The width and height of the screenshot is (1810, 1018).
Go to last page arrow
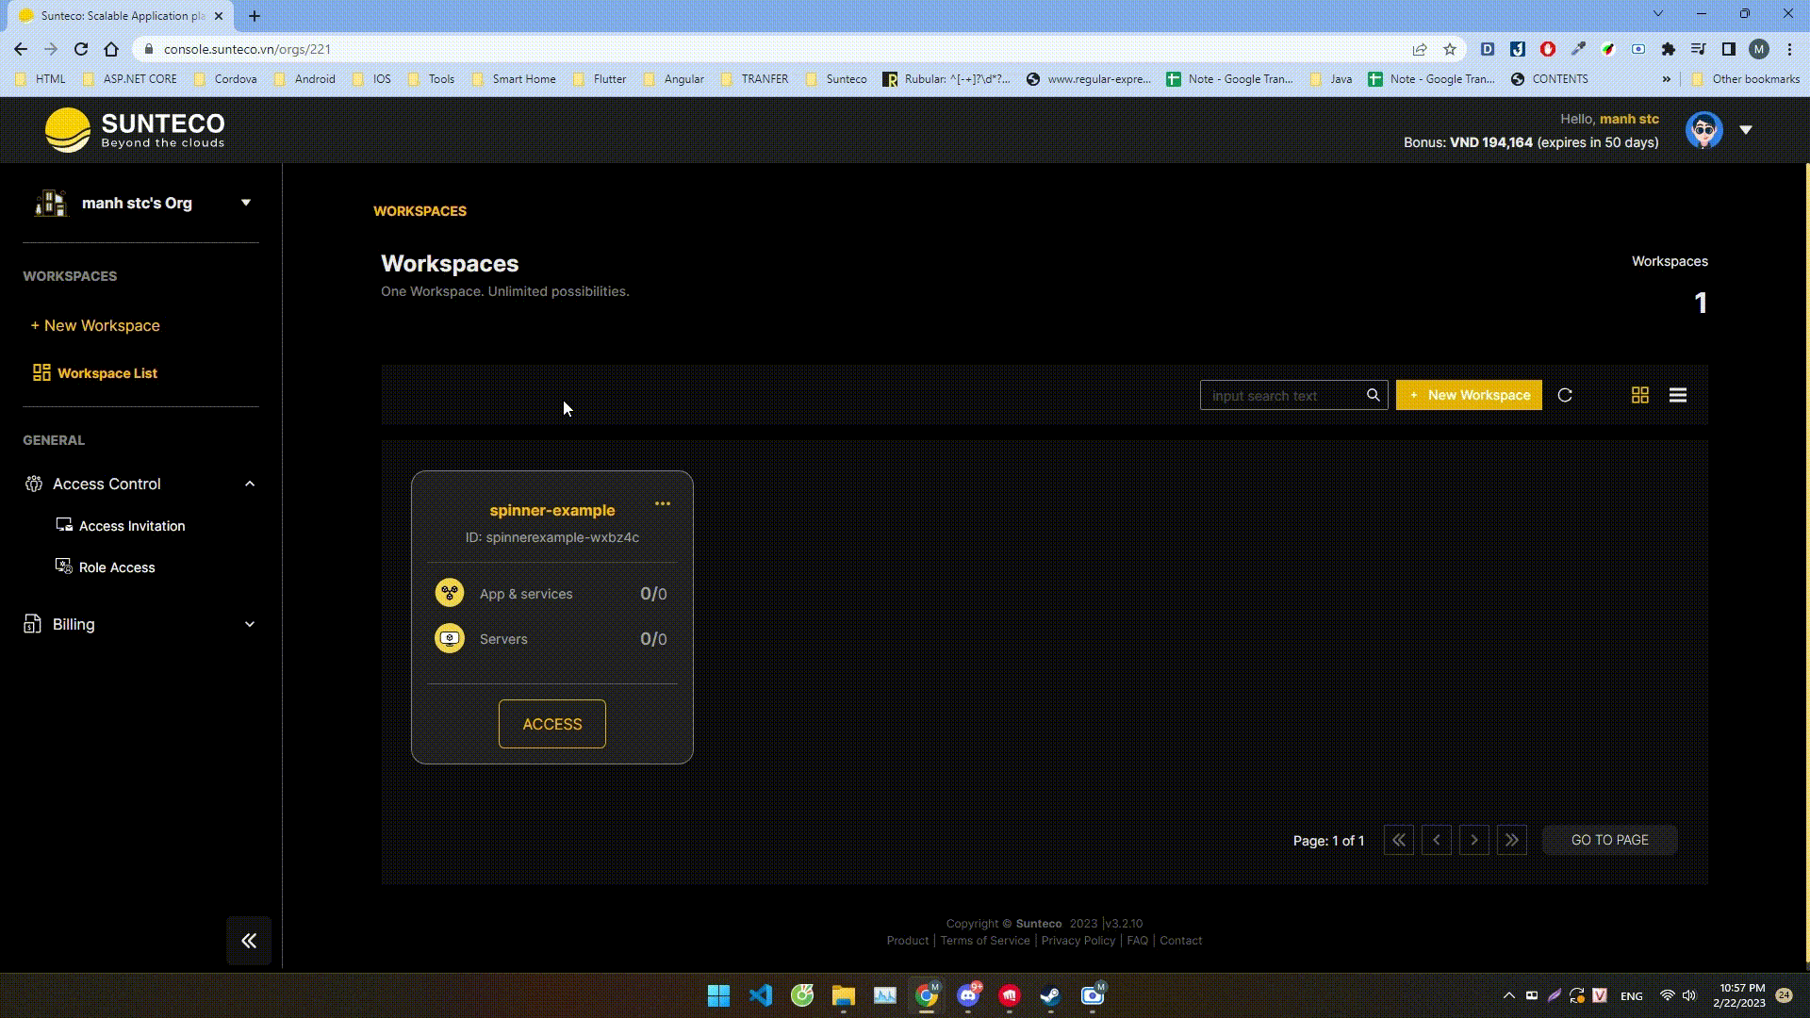1512,840
